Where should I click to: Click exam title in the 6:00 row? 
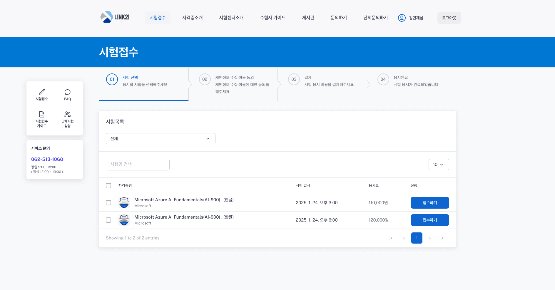click(184, 217)
